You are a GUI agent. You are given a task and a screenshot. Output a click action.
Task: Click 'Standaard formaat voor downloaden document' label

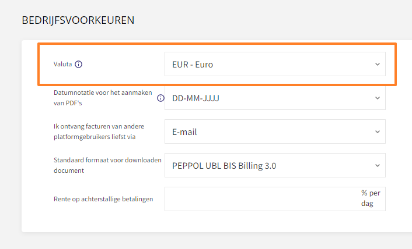coord(107,165)
